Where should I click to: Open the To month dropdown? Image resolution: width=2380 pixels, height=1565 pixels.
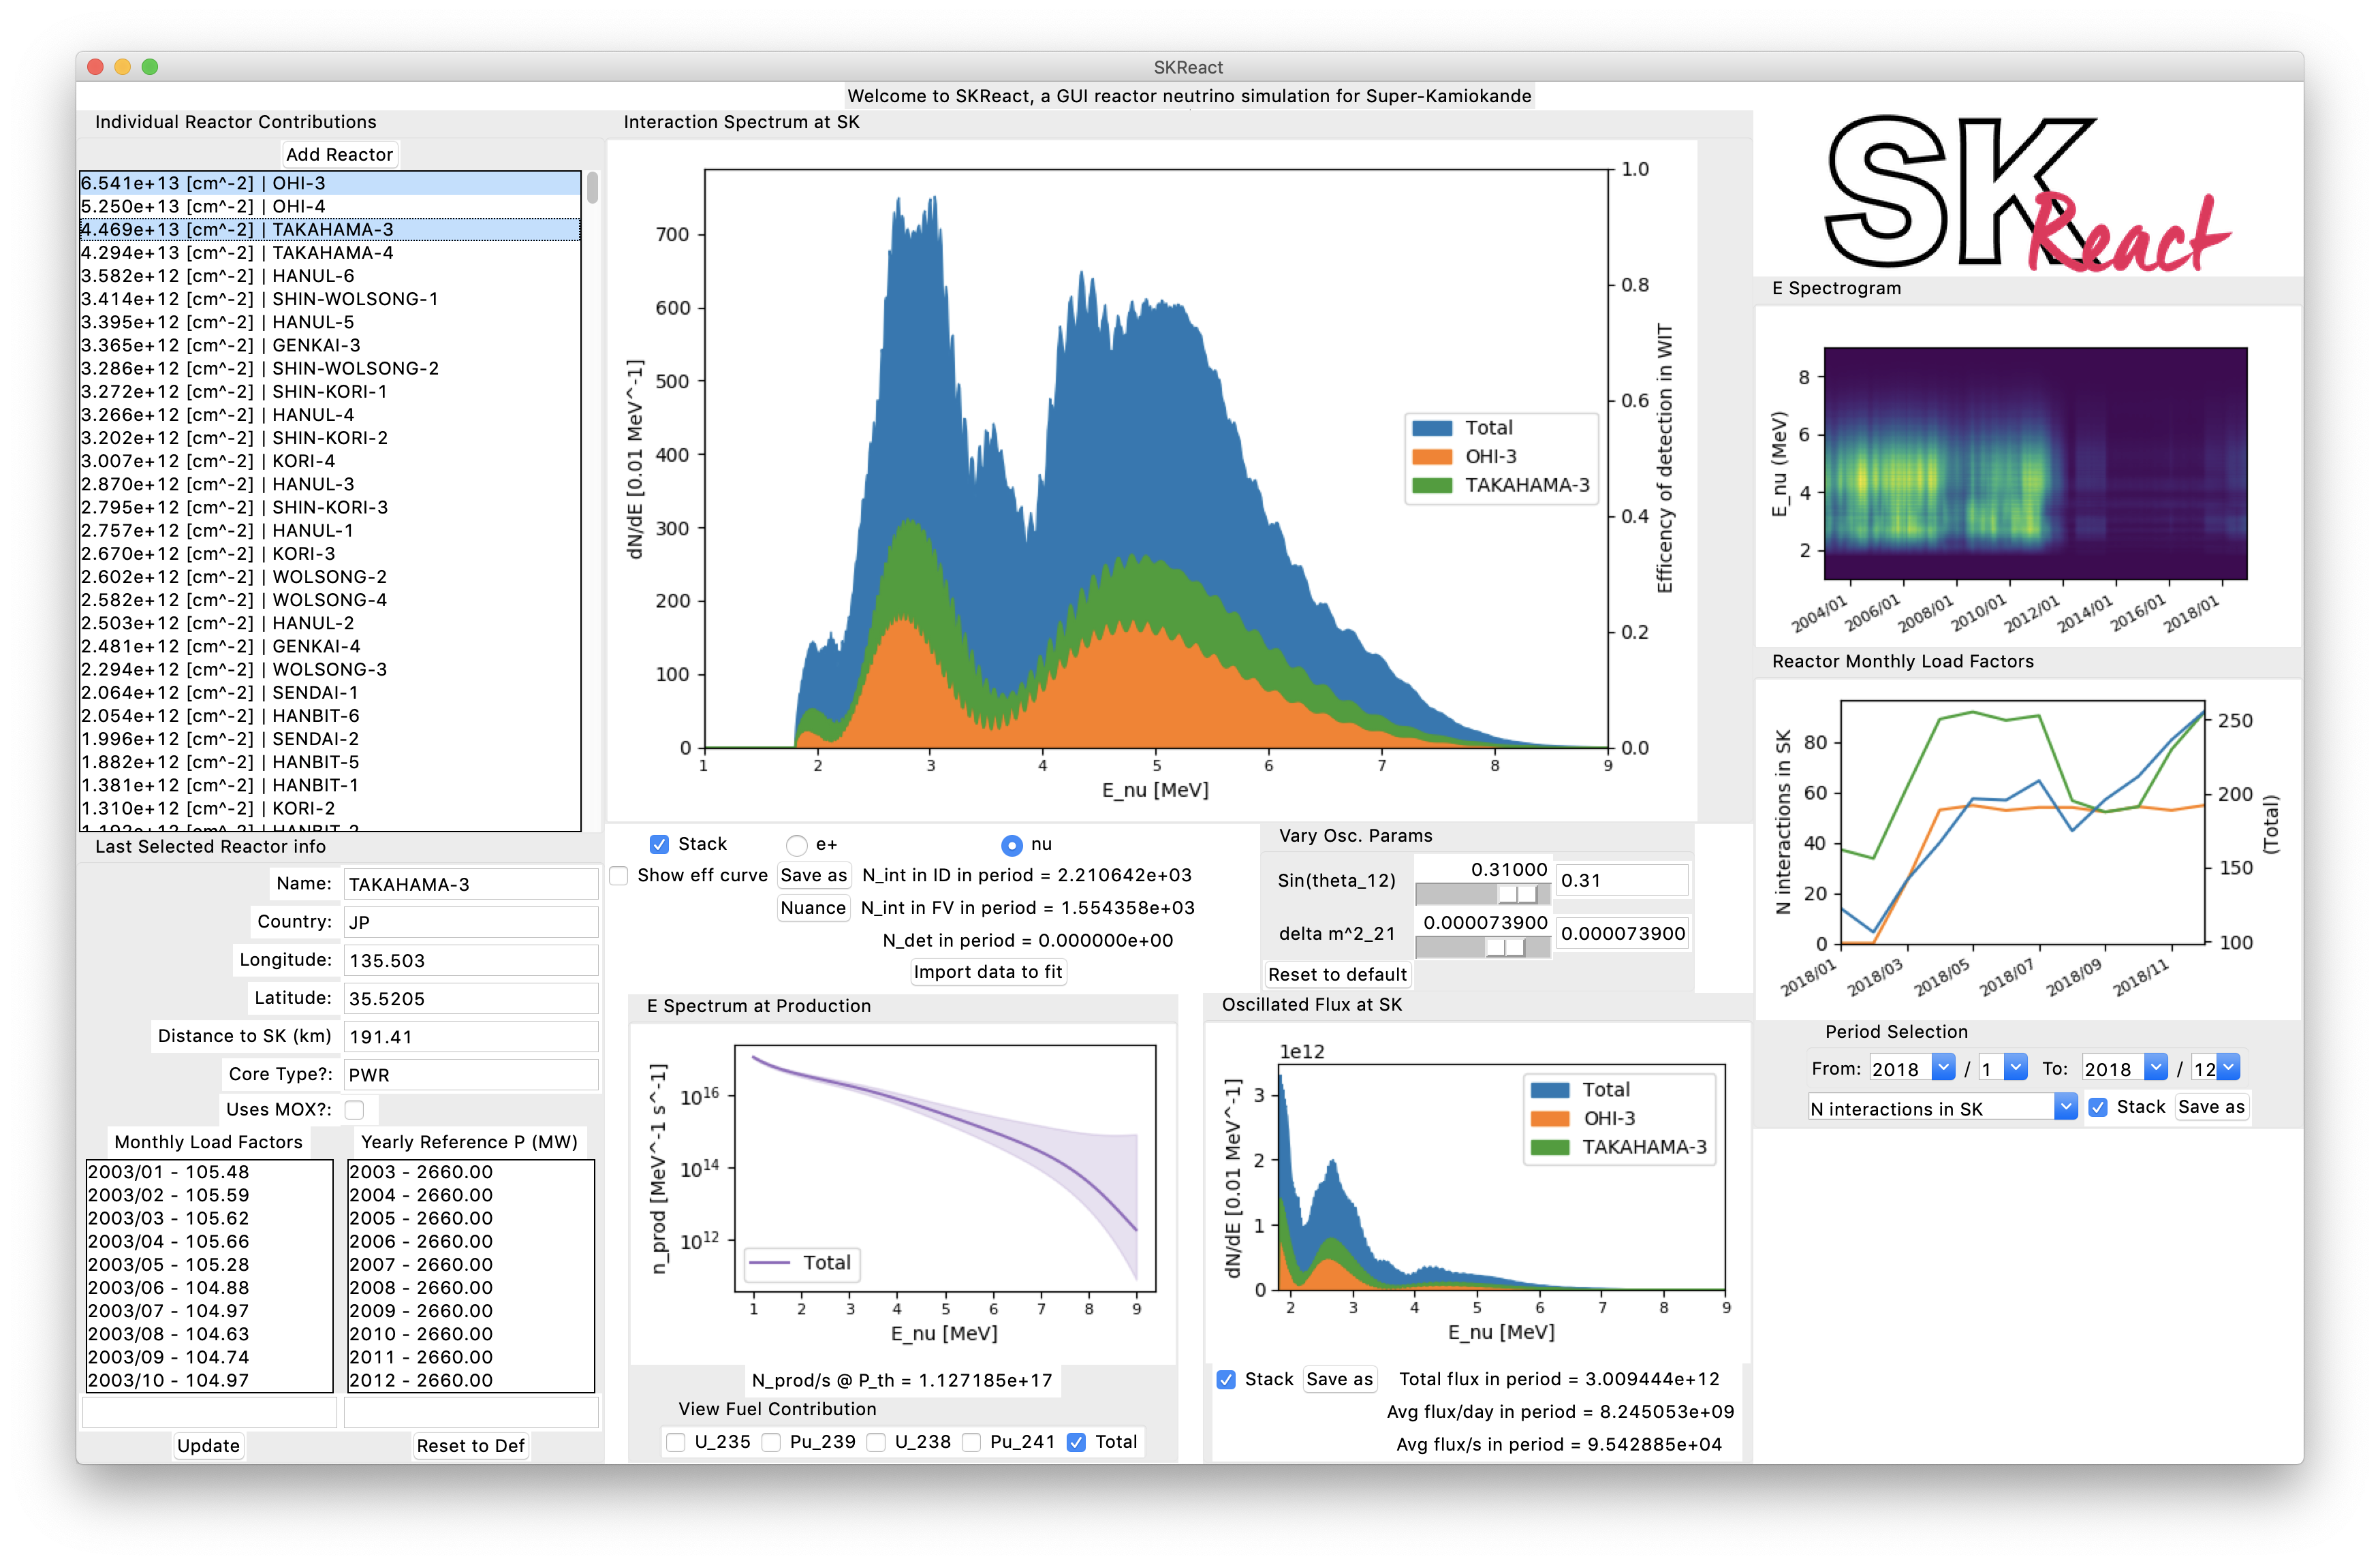click(2228, 1068)
